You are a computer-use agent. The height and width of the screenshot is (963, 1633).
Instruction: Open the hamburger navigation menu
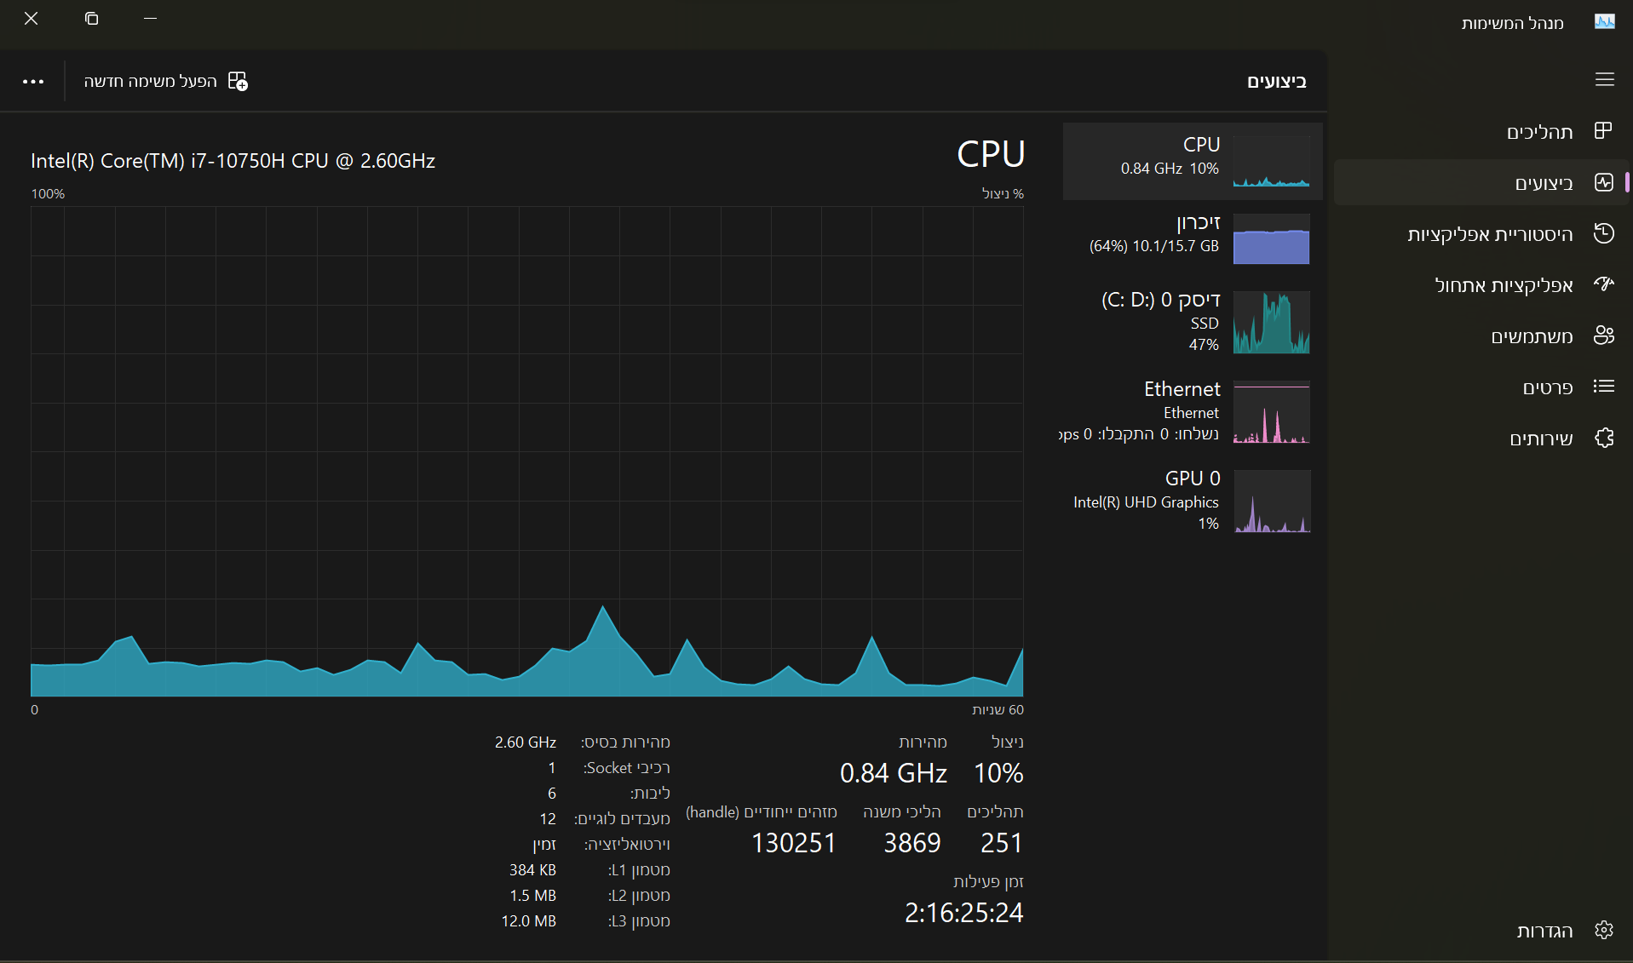click(1604, 79)
